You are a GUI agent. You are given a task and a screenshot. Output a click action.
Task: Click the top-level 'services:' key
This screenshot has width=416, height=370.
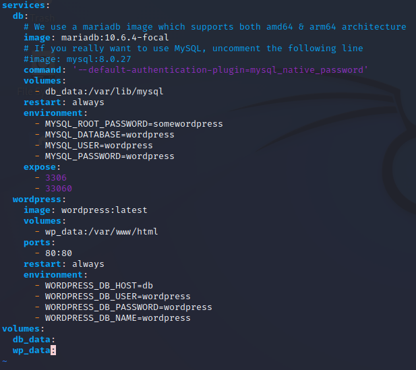click(x=26, y=5)
